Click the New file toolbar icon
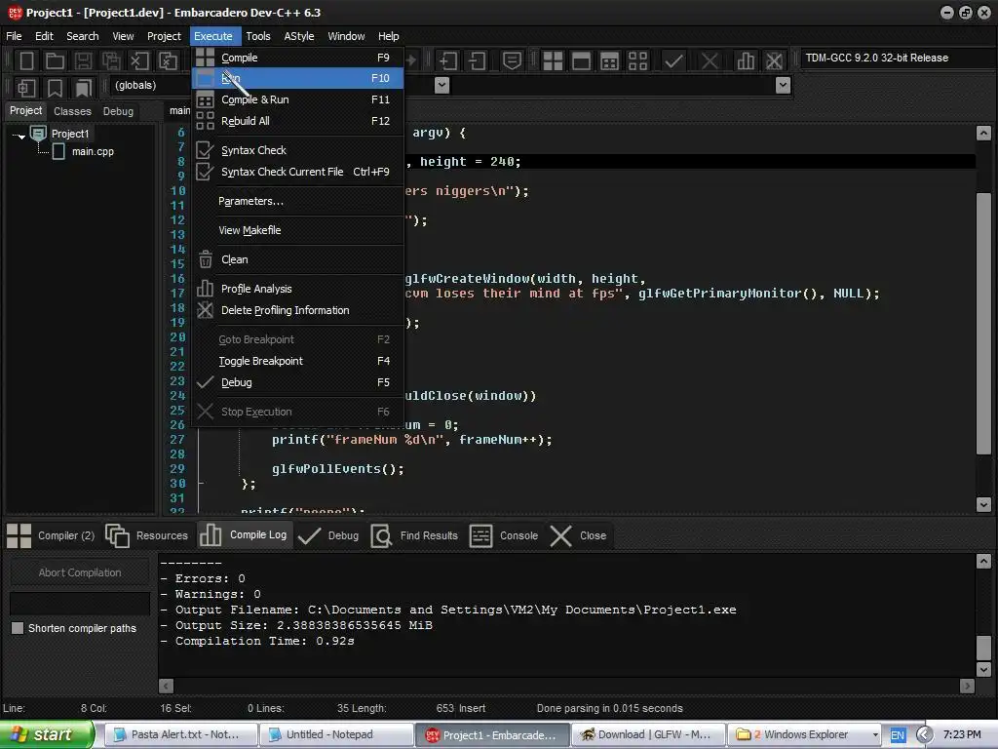This screenshot has width=998, height=749. pos(26,61)
